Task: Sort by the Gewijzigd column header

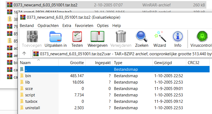Action: click(169, 62)
